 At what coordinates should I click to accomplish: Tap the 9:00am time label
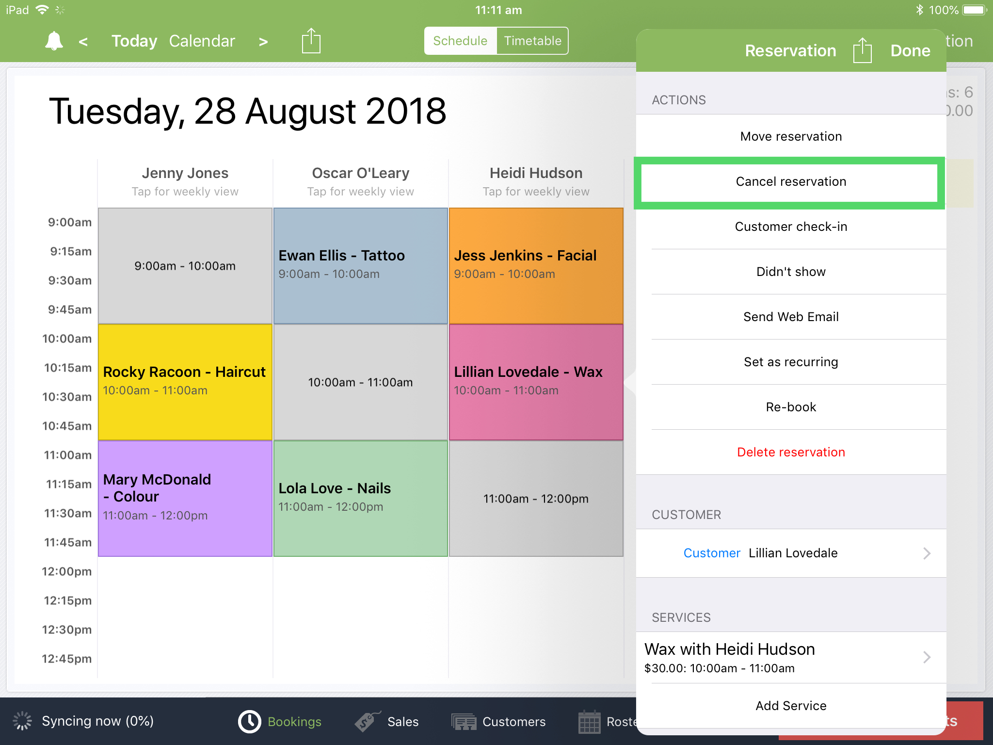69,222
